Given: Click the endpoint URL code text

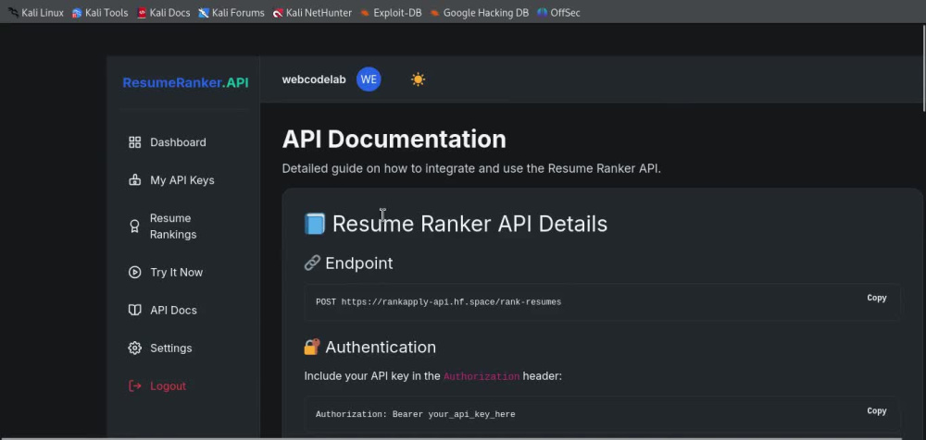Looking at the screenshot, I should click(451, 302).
